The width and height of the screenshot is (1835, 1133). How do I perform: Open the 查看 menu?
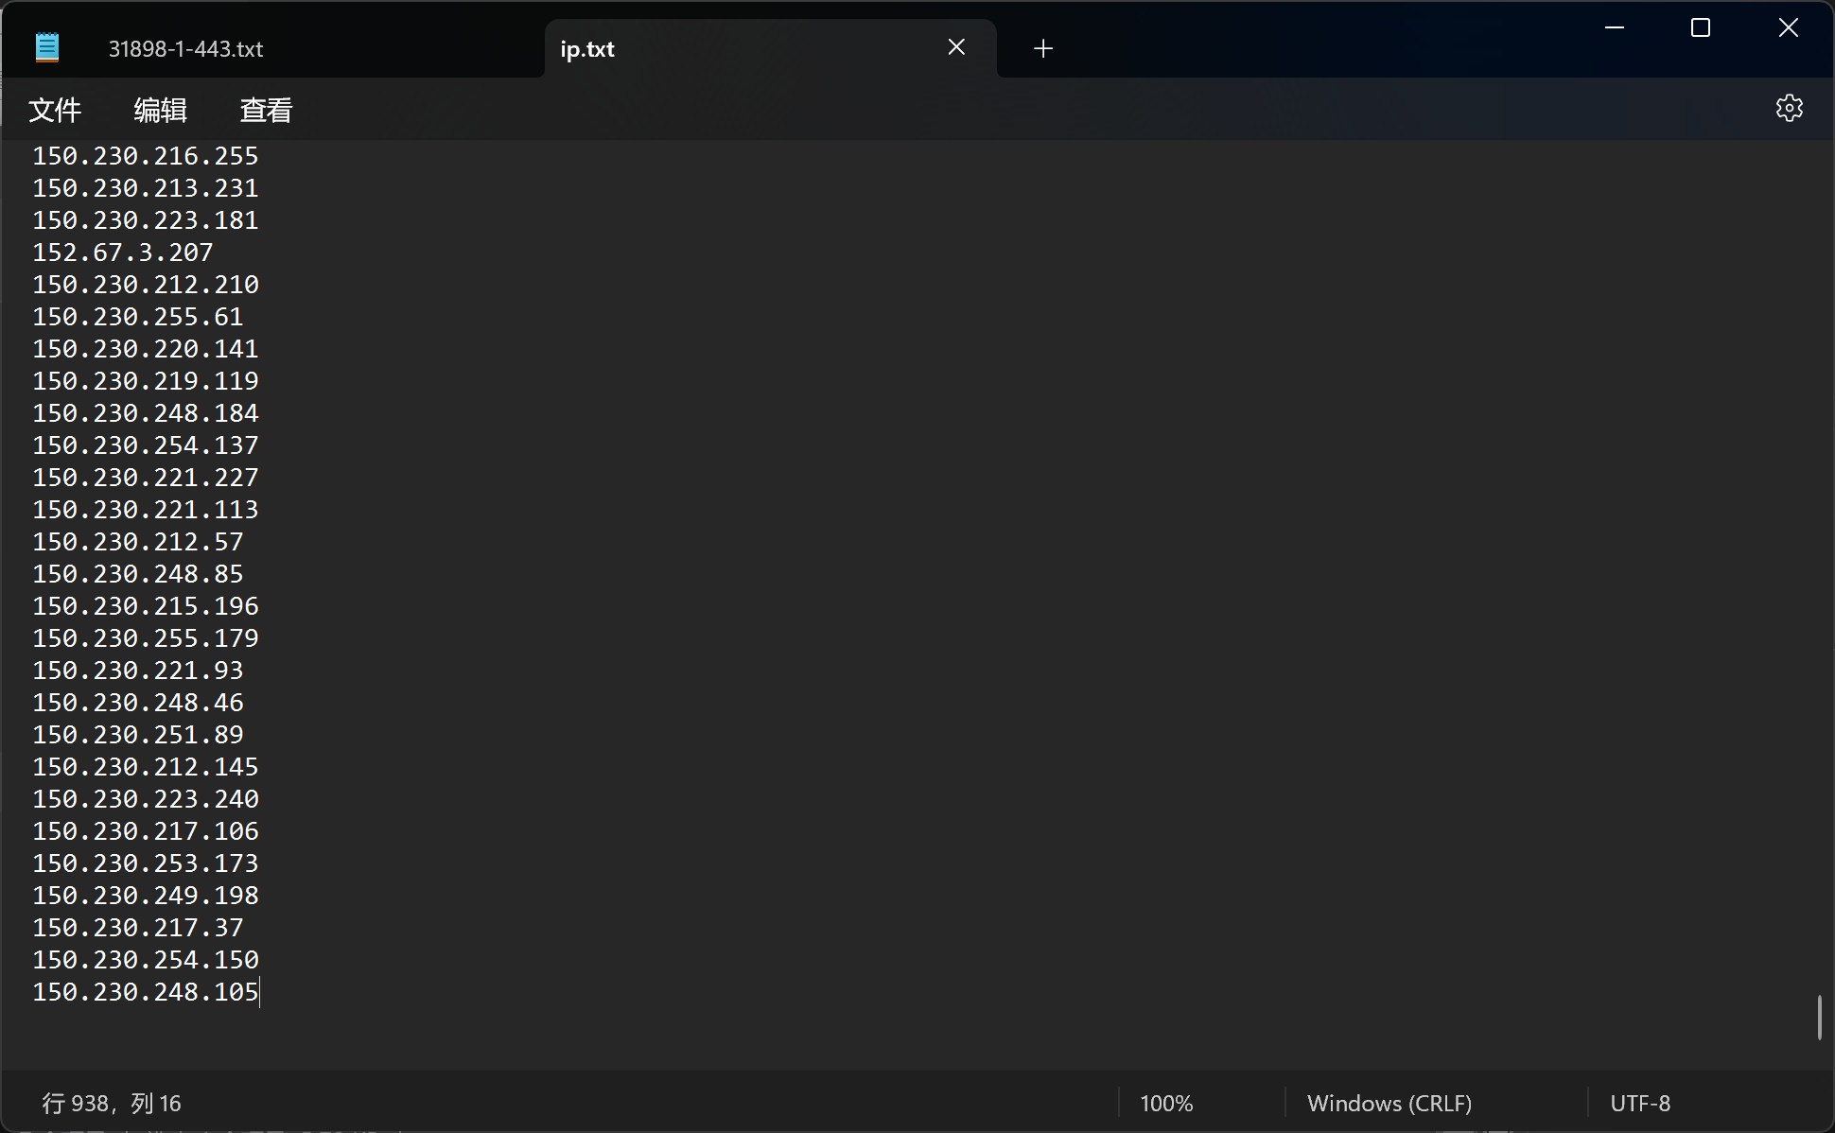click(266, 111)
